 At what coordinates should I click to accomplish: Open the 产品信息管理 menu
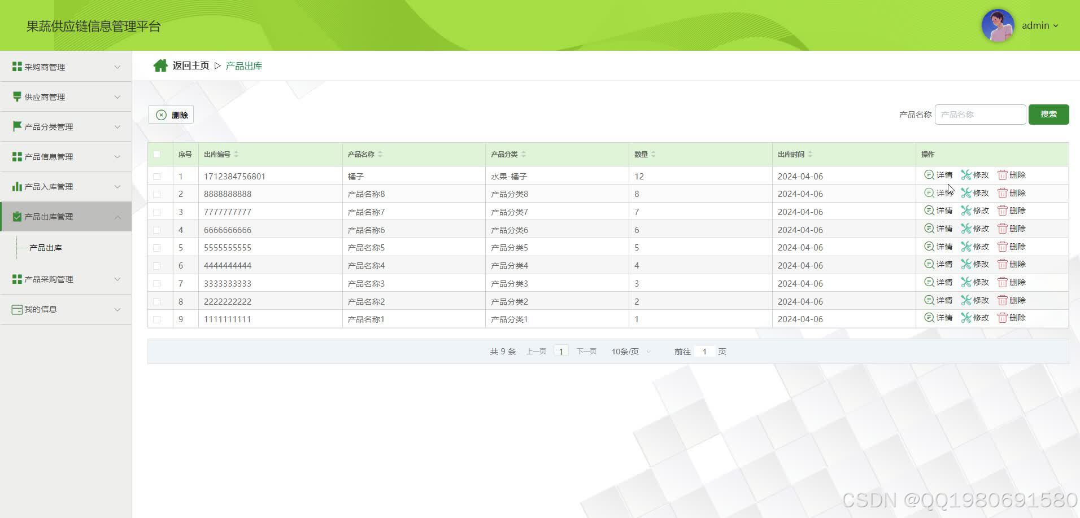click(x=66, y=156)
